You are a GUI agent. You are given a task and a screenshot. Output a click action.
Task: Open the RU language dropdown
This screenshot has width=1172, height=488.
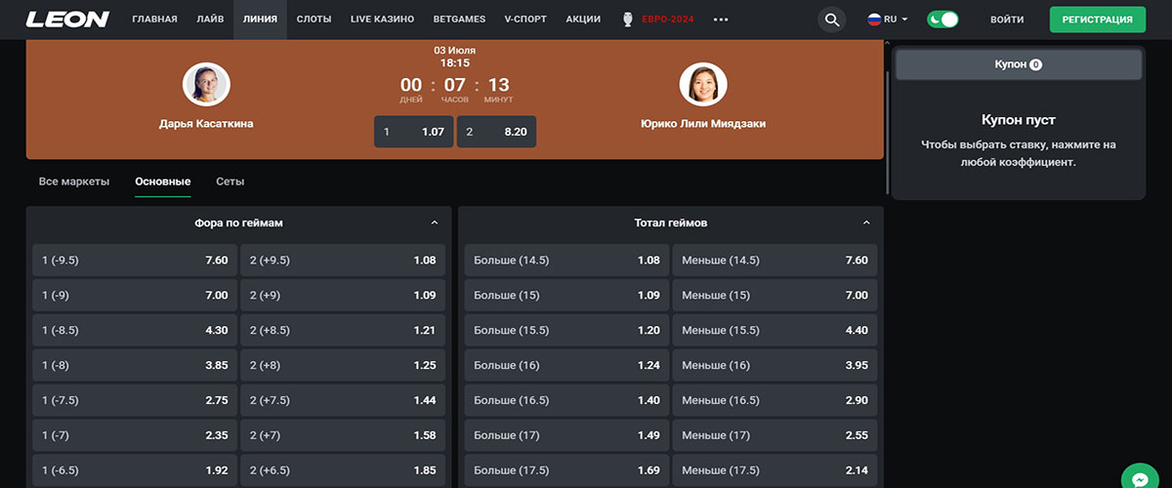point(887,20)
